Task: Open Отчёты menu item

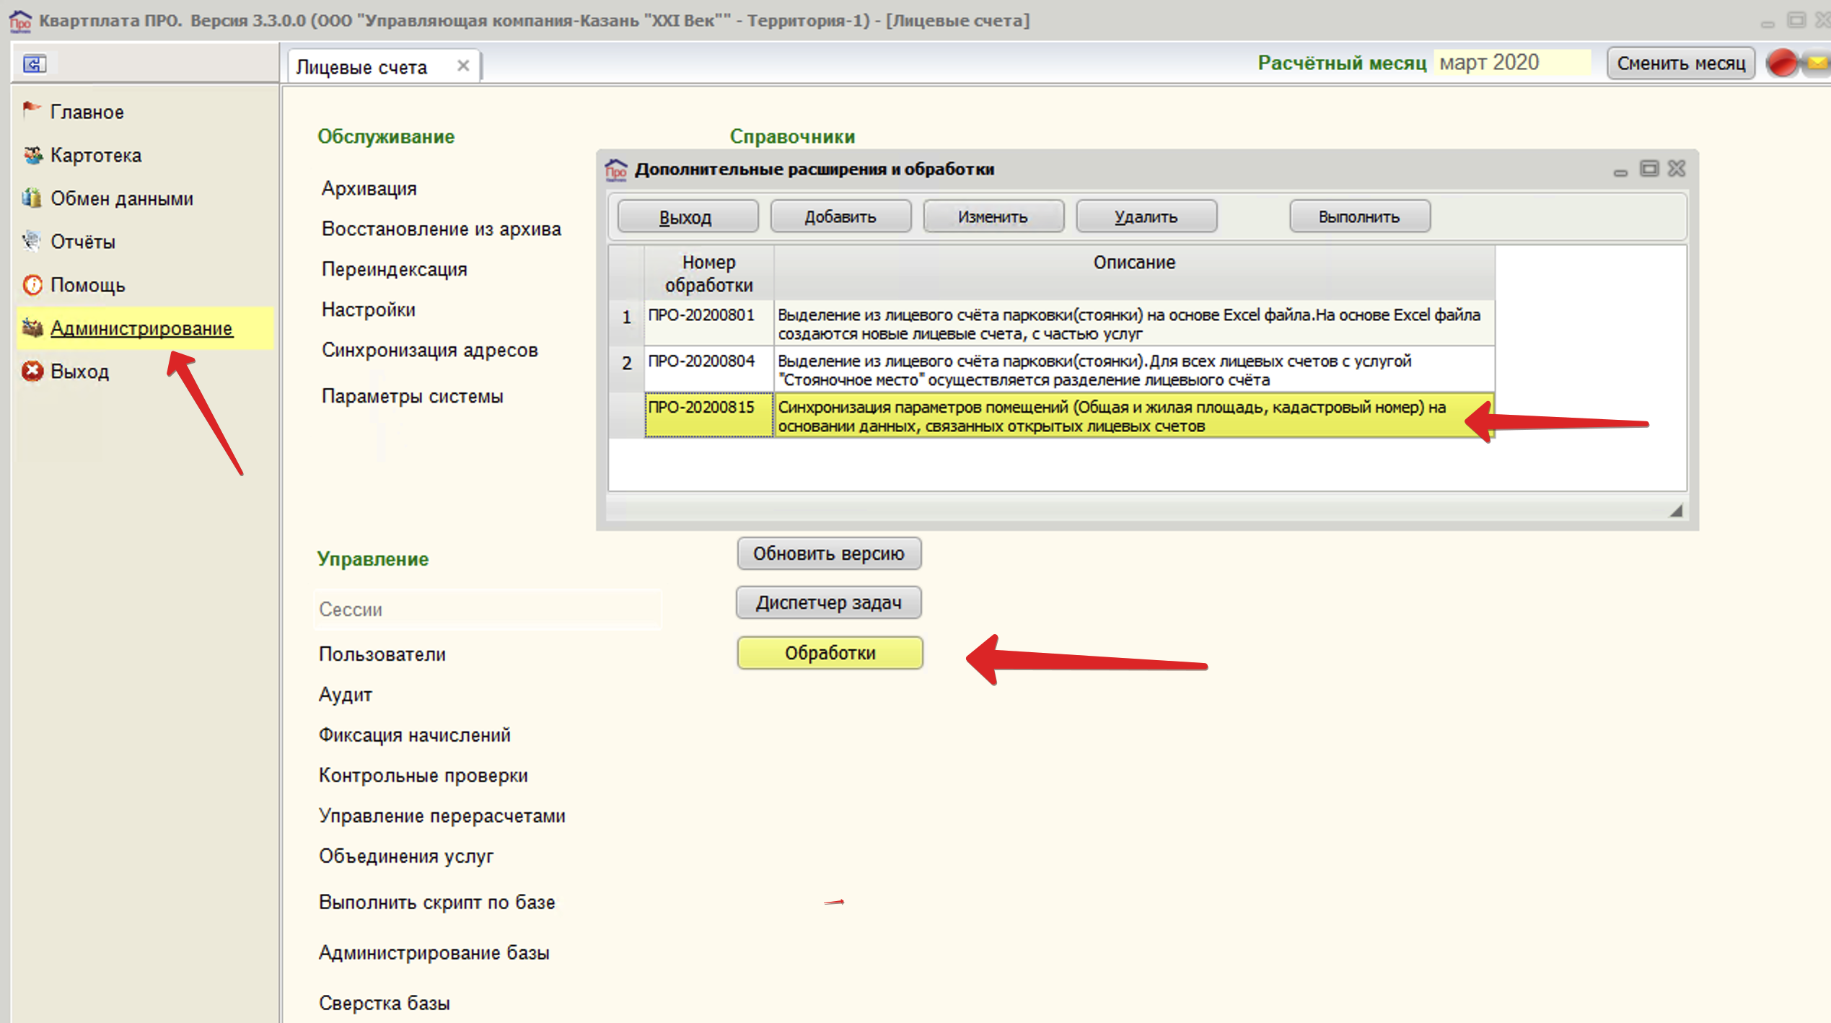Action: click(x=83, y=242)
